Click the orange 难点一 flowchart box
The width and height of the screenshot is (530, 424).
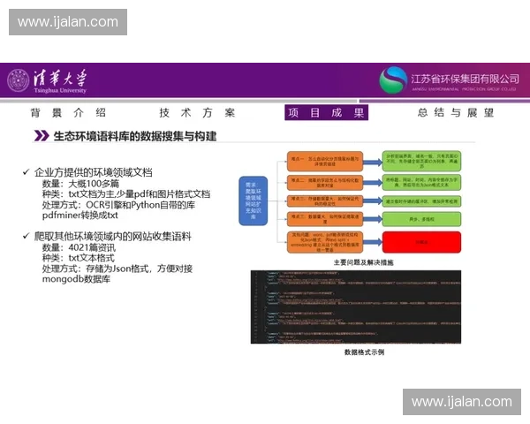click(325, 162)
